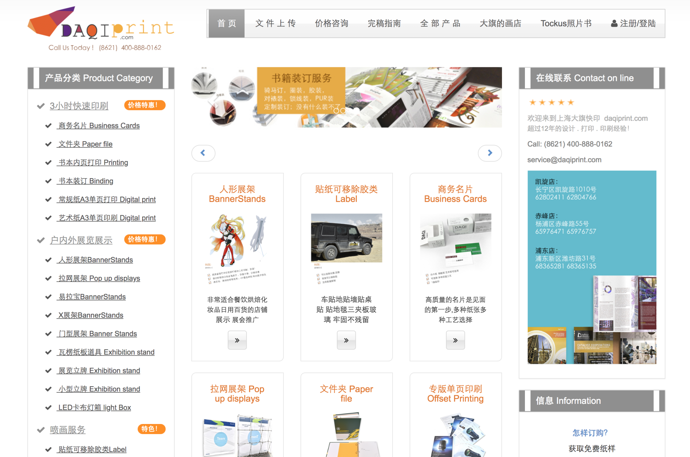This screenshot has width=690, height=457.
Task: Open 喷画服务 category
Action: 67,430
